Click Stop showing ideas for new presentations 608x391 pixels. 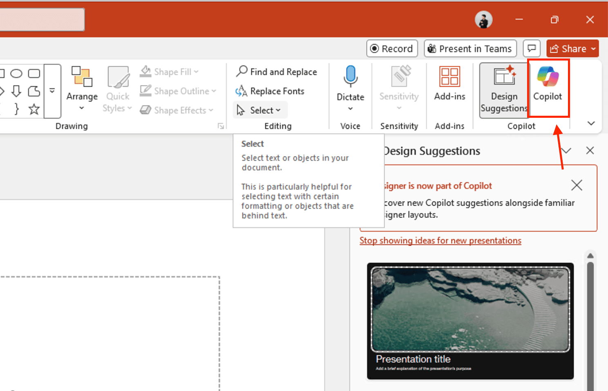pyautogui.click(x=440, y=240)
